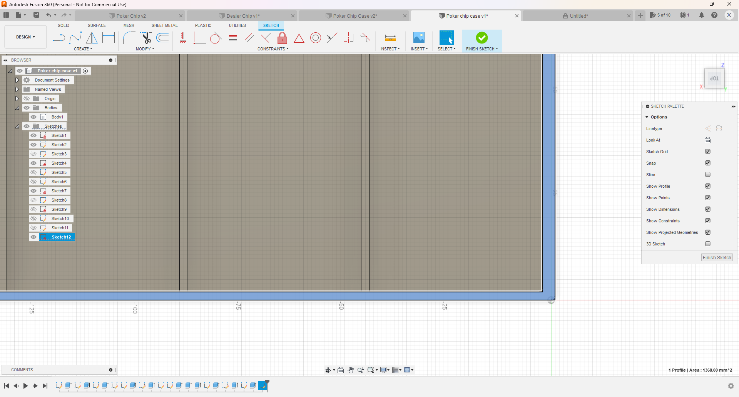This screenshot has width=739, height=397.
Task: Expand the Document Settings node
Action: (17, 80)
